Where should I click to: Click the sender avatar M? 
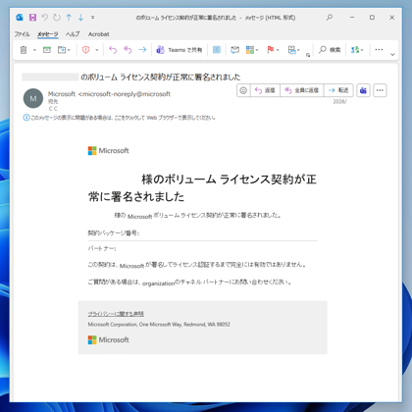(x=33, y=98)
